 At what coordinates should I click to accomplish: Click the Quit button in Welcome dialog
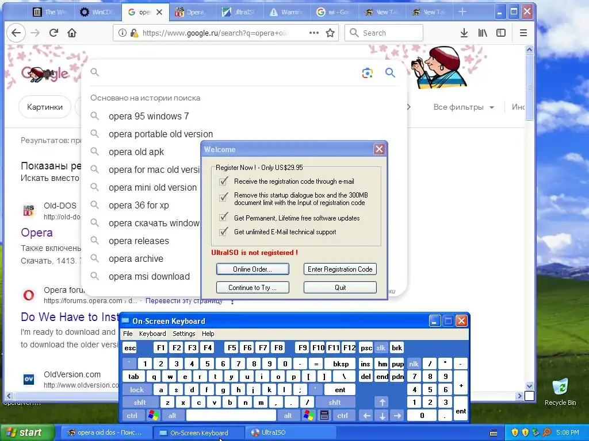coord(340,287)
